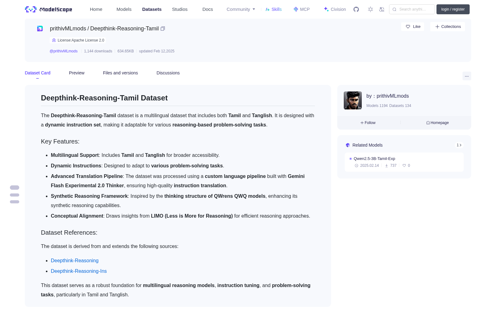The width and height of the screenshot is (496, 310).
Task: Open the Deepthink-Reasoning-Ins link
Action: click(x=79, y=271)
